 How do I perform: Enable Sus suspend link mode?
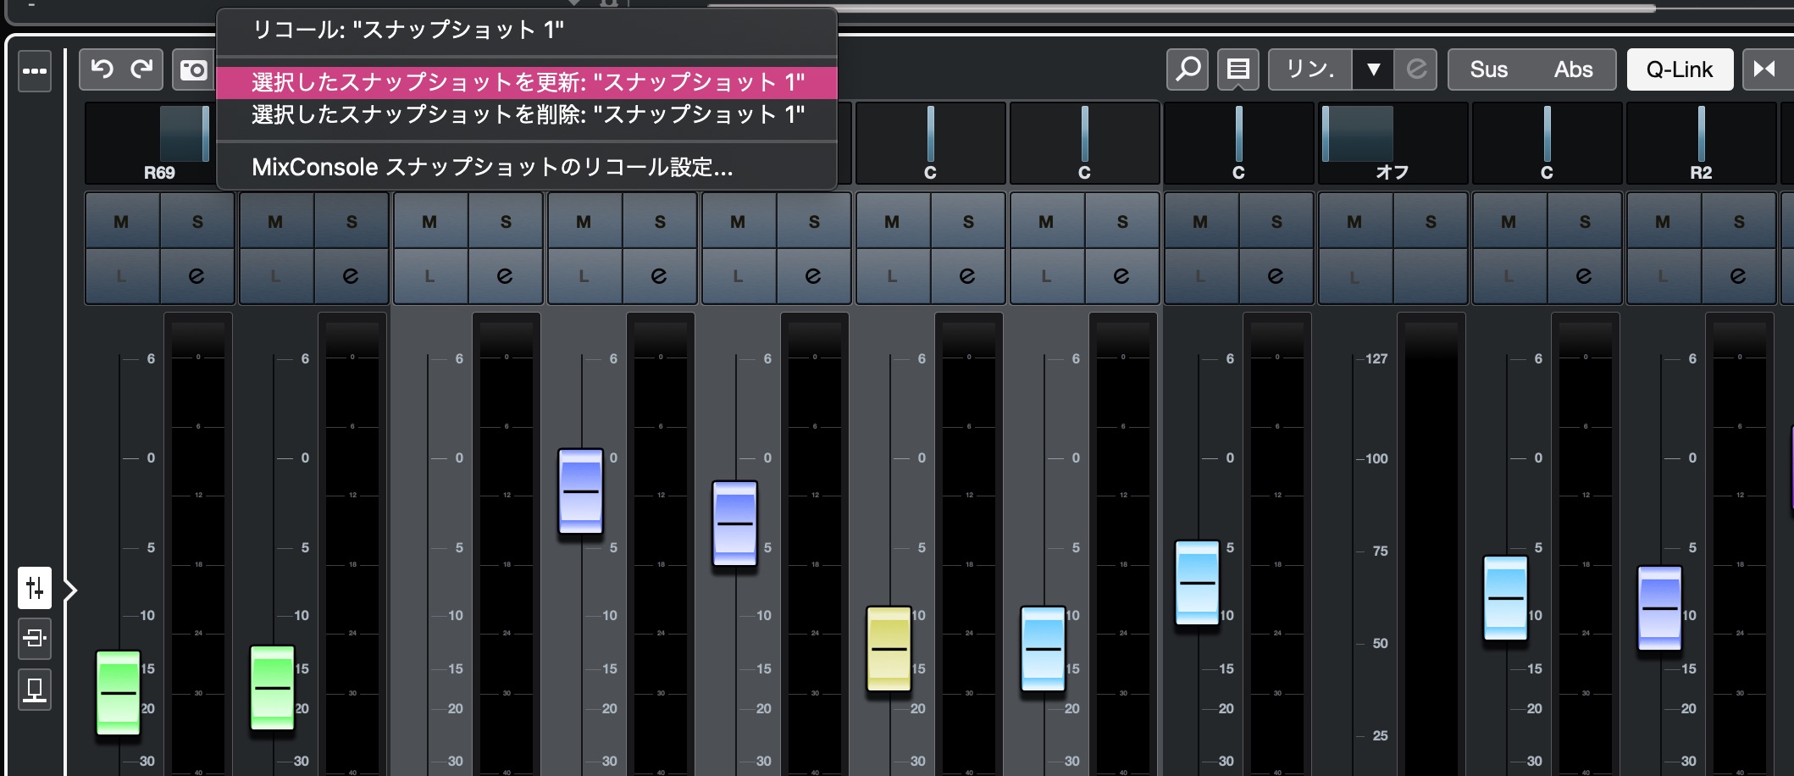(1488, 69)
